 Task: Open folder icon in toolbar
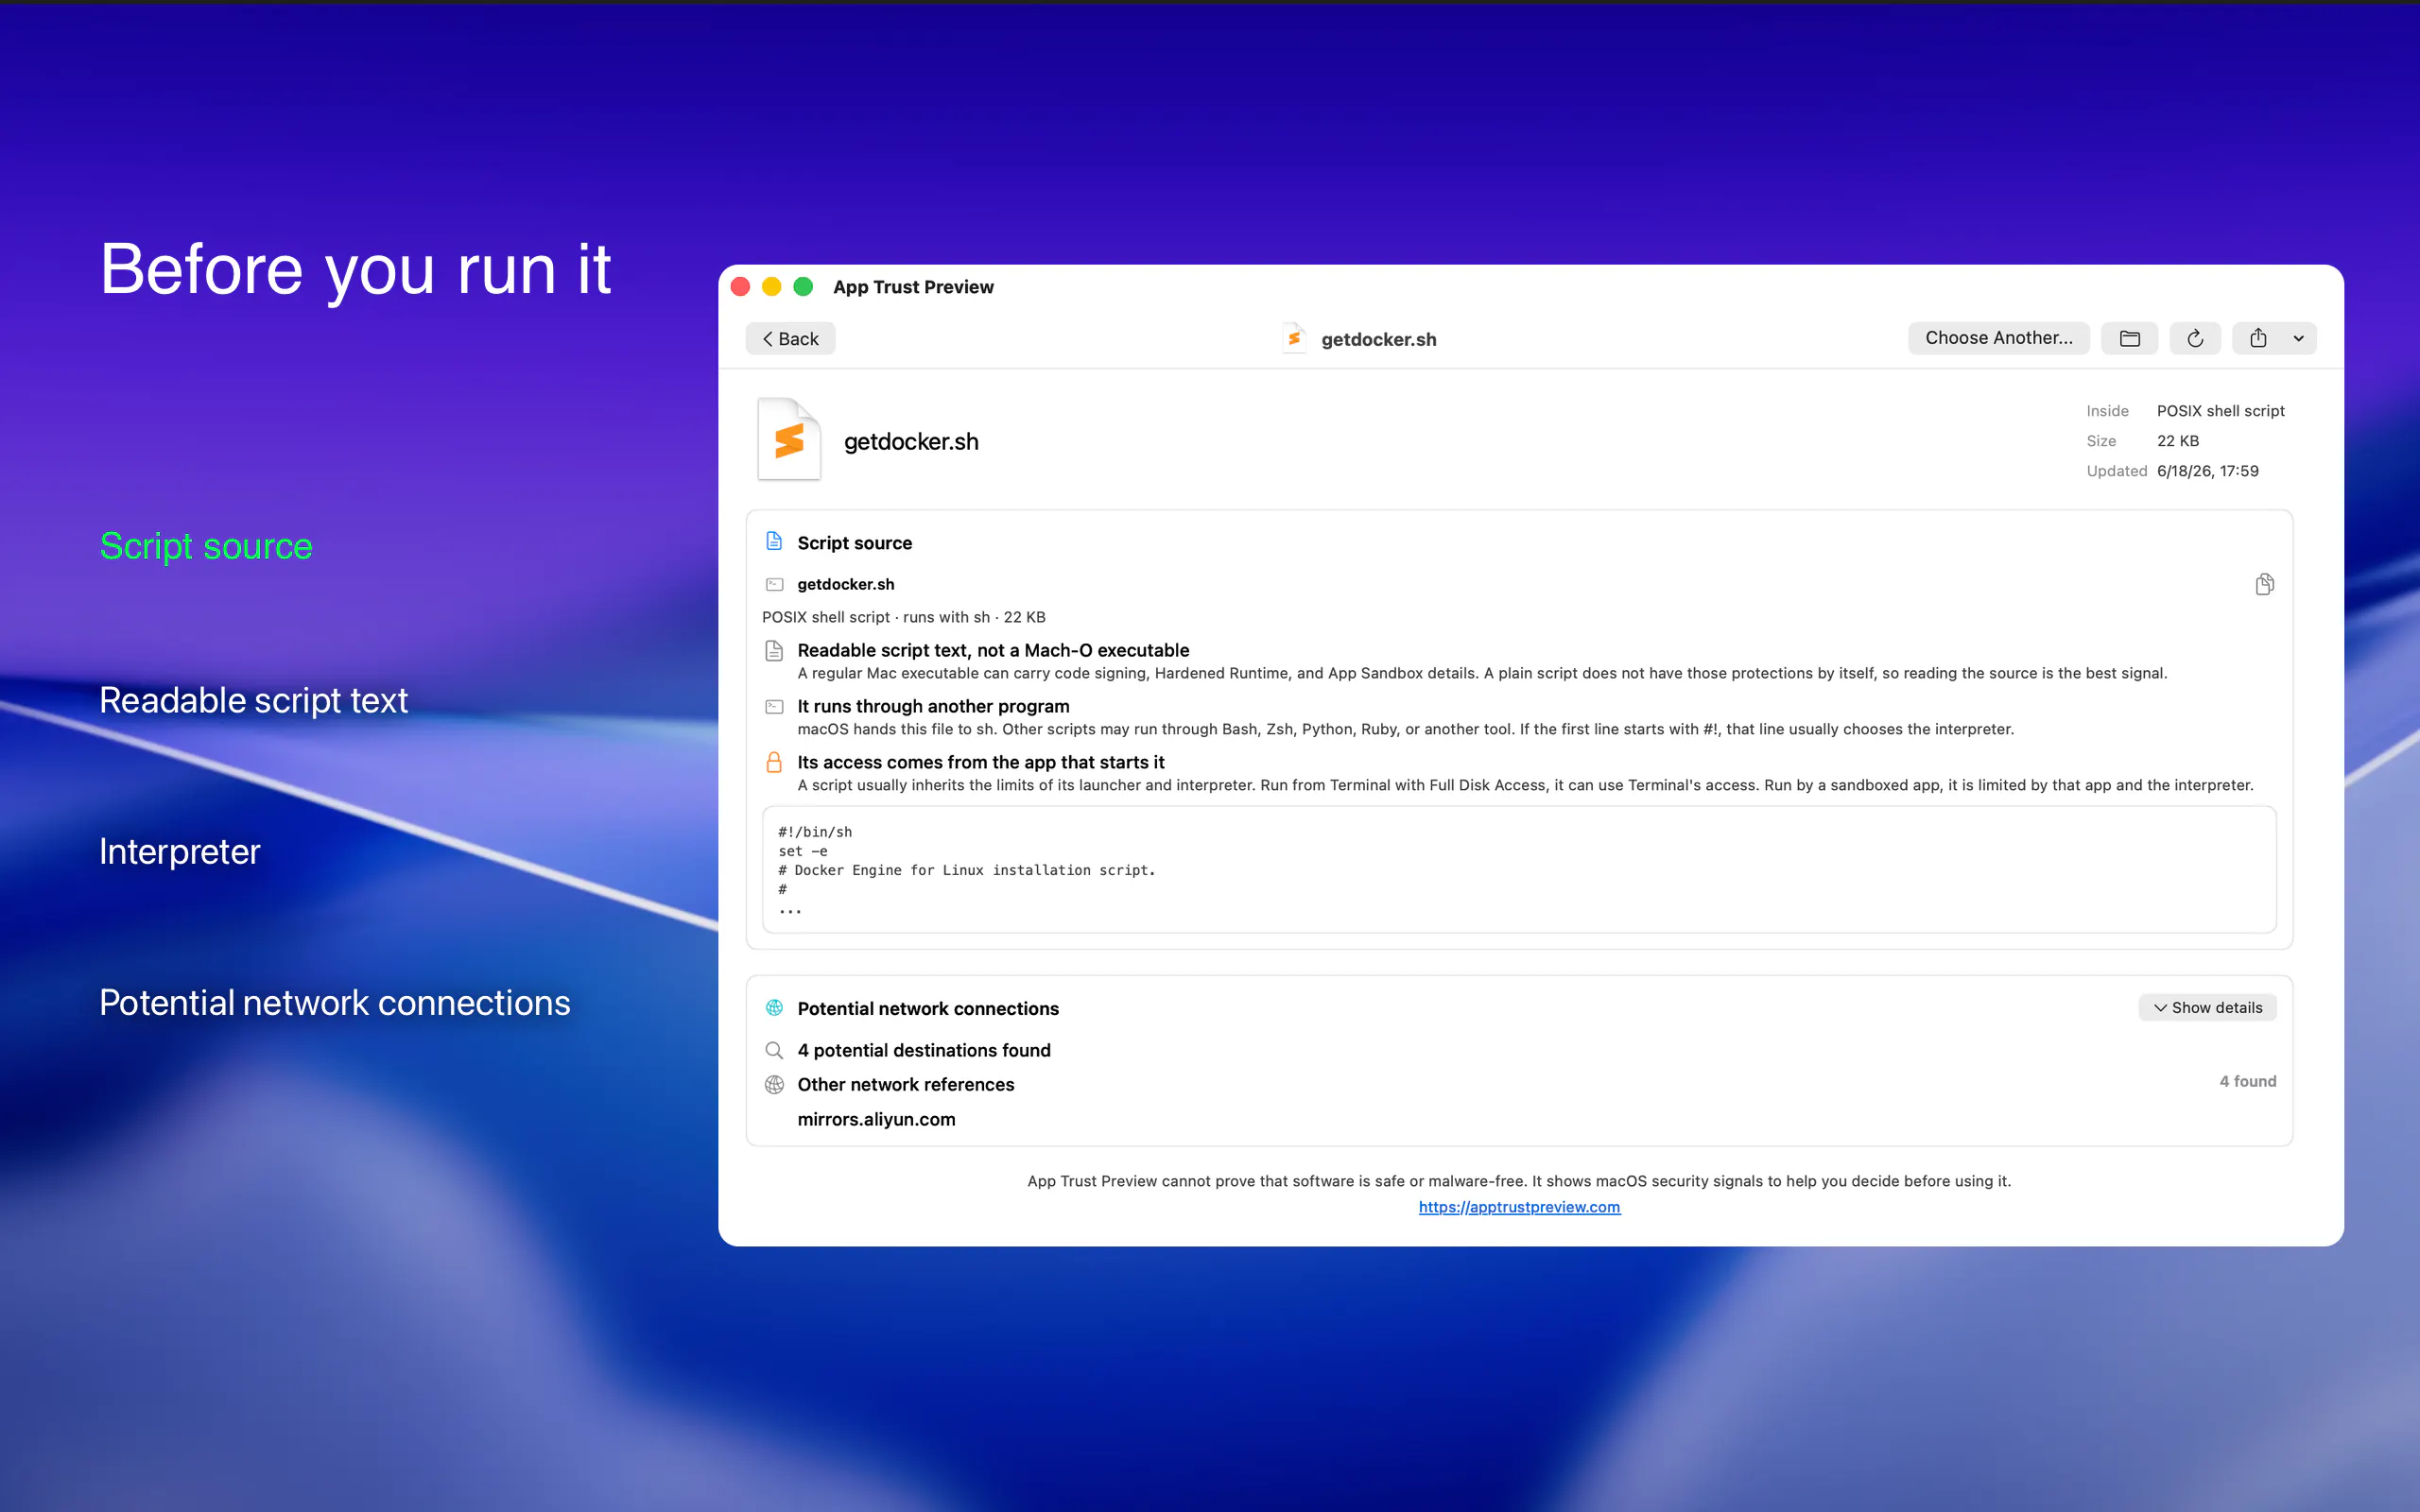pos(2129,338)
